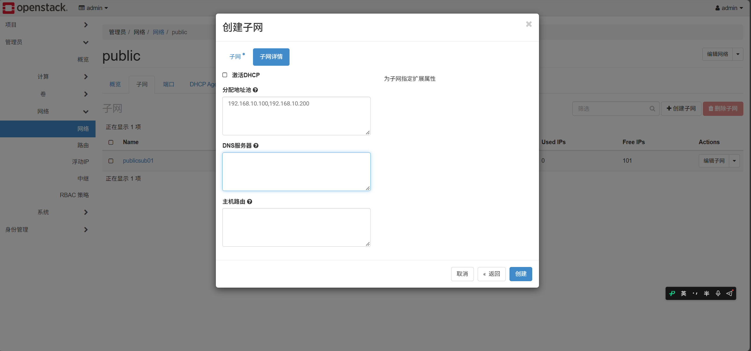Open the 编辑子网 row dropdown arrow
The image size is (751, 351).
734,161
